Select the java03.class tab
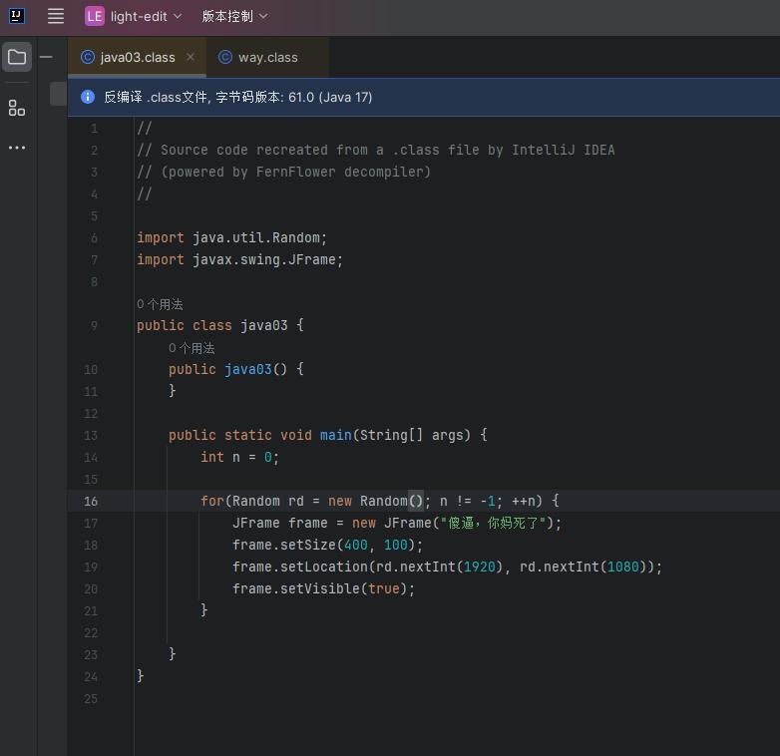780x756 pixels. [137, 58]
